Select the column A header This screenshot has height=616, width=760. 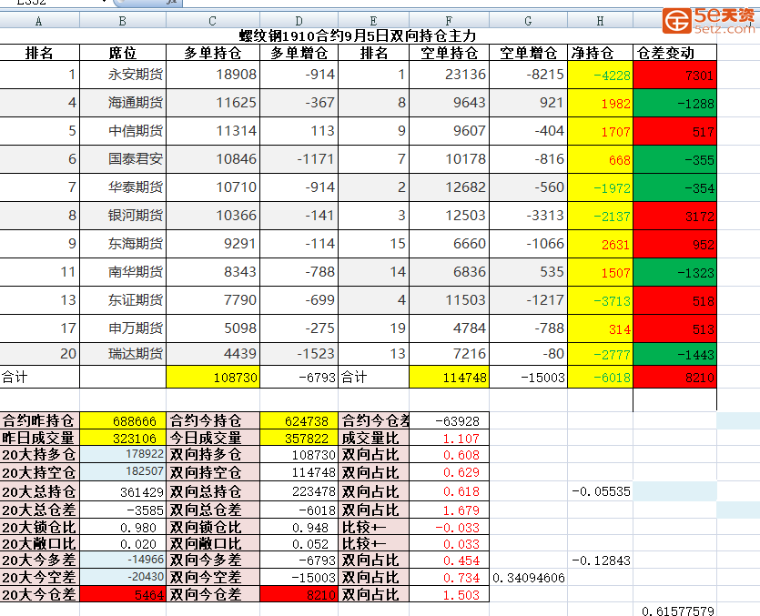point(39,20)
